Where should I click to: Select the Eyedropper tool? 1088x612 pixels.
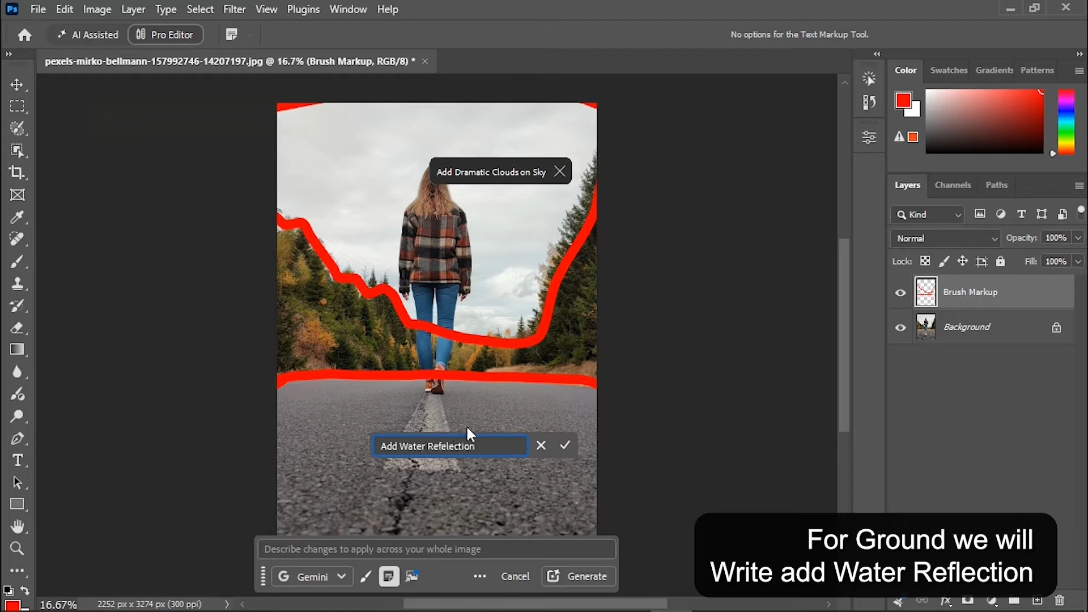(x=17, y=217)
